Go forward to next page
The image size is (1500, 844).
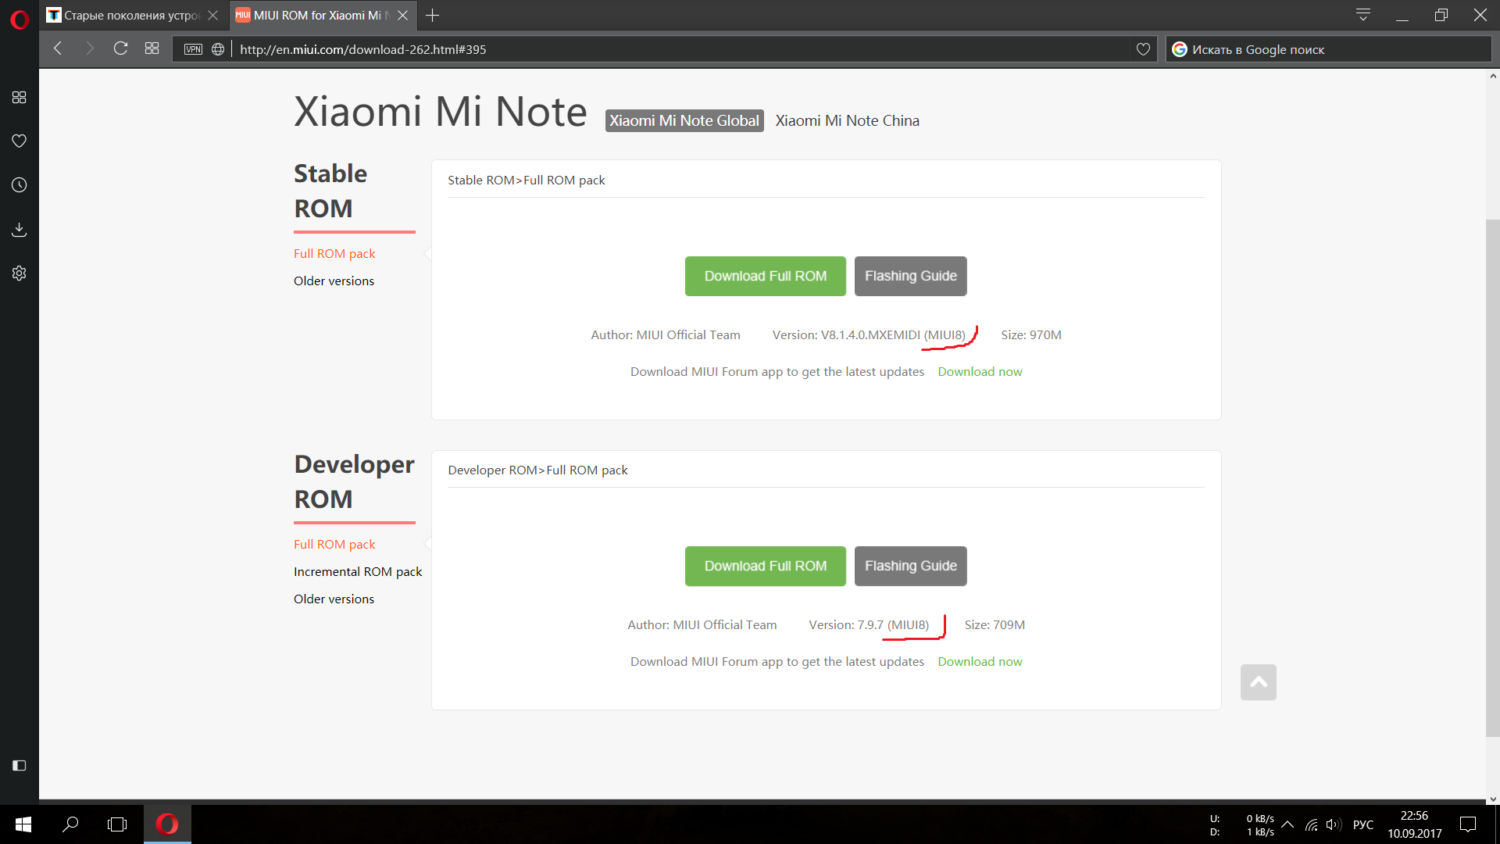[x=89, y=48]
